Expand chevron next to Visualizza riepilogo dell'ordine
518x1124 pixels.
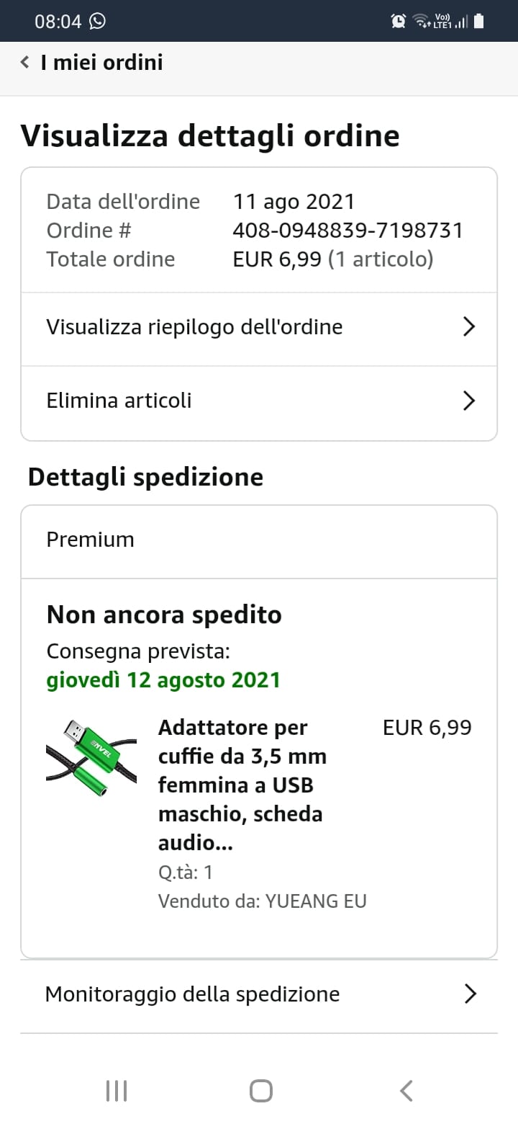click(469, 327)
